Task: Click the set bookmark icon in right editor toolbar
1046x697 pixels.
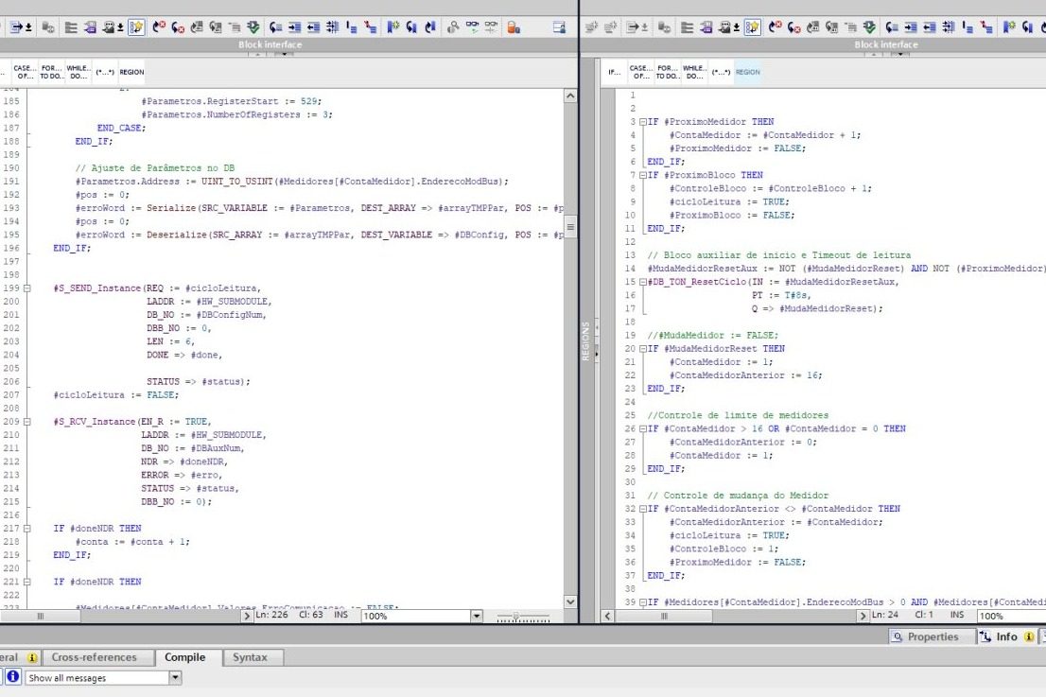Action: (x=1009, y=27)
